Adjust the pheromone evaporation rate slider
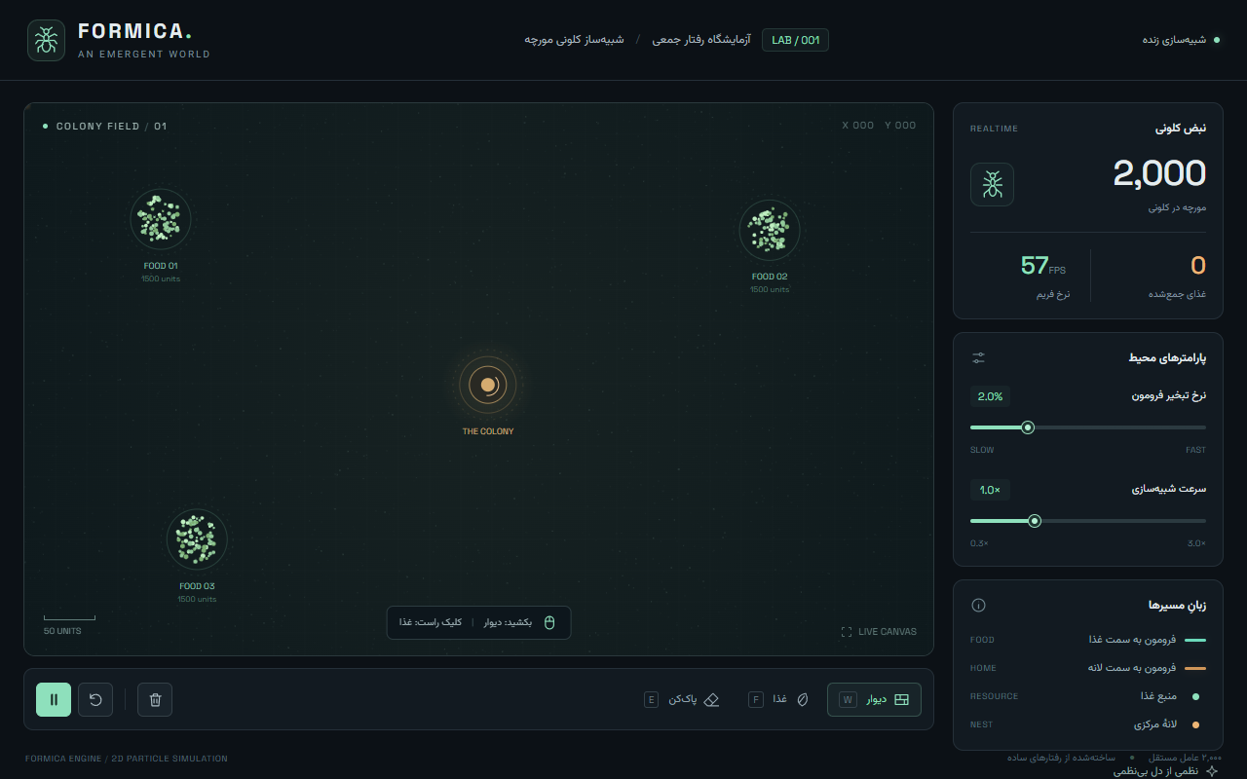 1088,427
